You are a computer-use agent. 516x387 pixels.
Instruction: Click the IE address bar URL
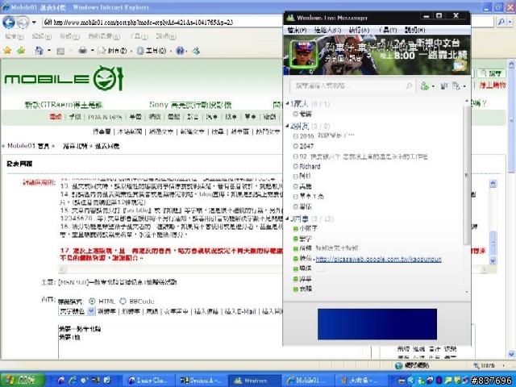(x=143, y=23)
